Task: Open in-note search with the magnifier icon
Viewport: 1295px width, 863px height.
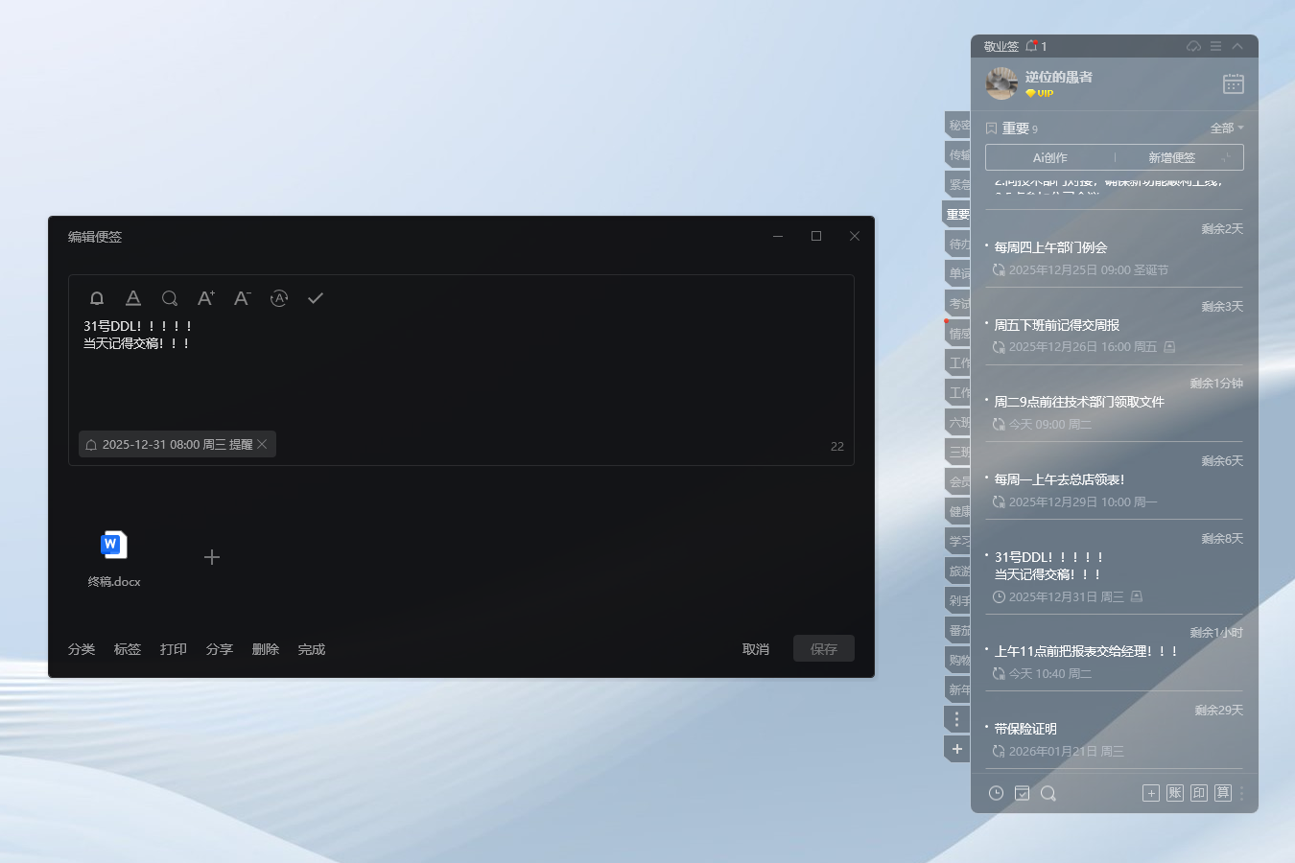Action: (x=170, y=298)
